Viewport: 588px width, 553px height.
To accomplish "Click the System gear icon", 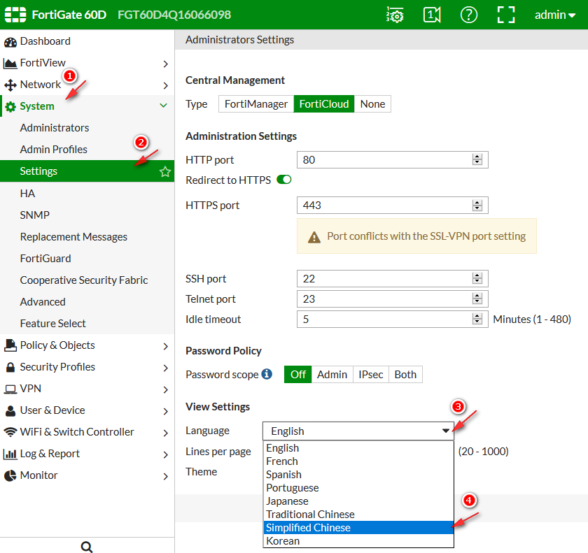I will (x=10, y=107).
